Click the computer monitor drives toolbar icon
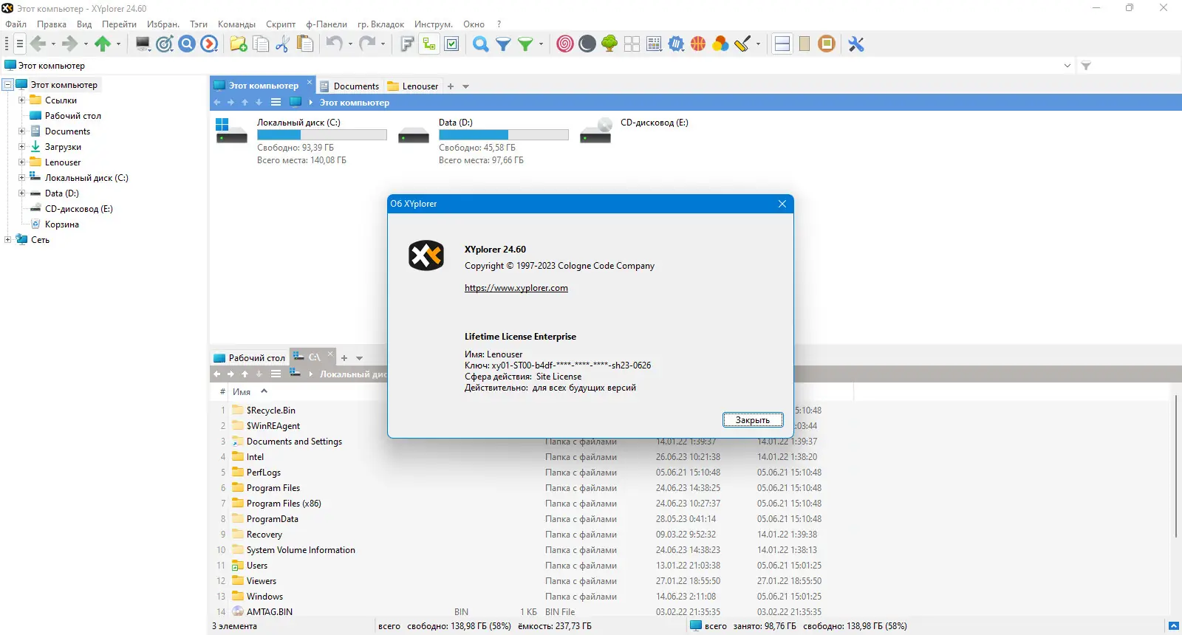Screen dimensions: 1182x635 tap(143, 44)
